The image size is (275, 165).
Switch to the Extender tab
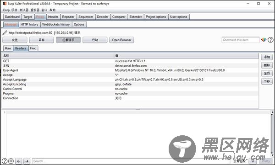click(136, 17)
